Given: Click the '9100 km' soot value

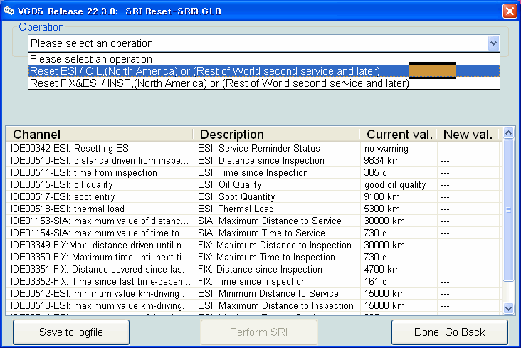Looking at the screenshot, I should click(381, 196).
